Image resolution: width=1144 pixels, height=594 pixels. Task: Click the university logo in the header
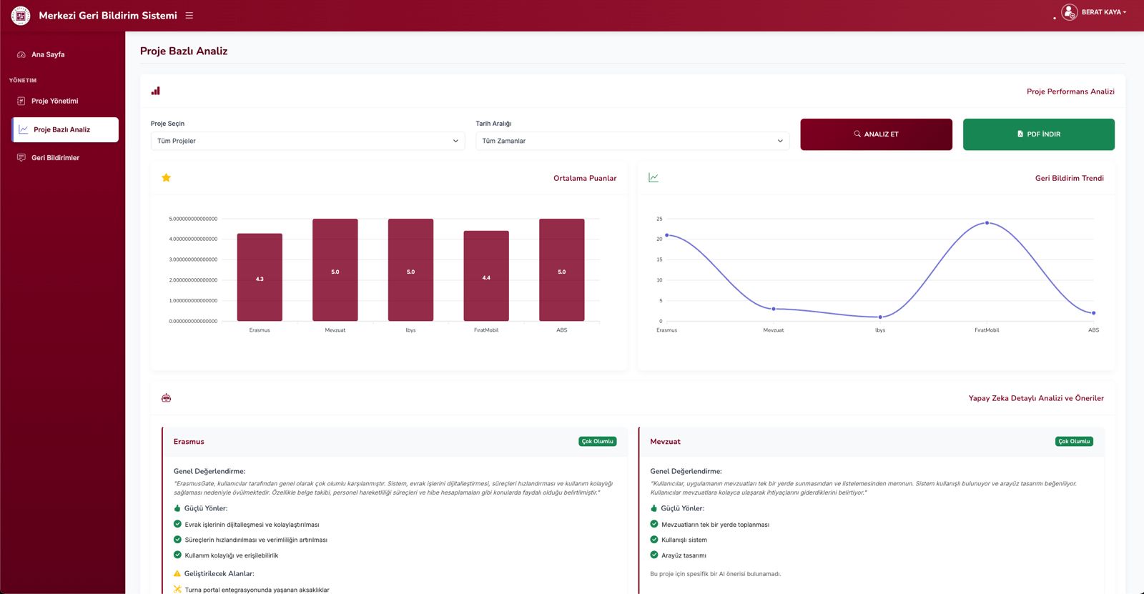21,15
